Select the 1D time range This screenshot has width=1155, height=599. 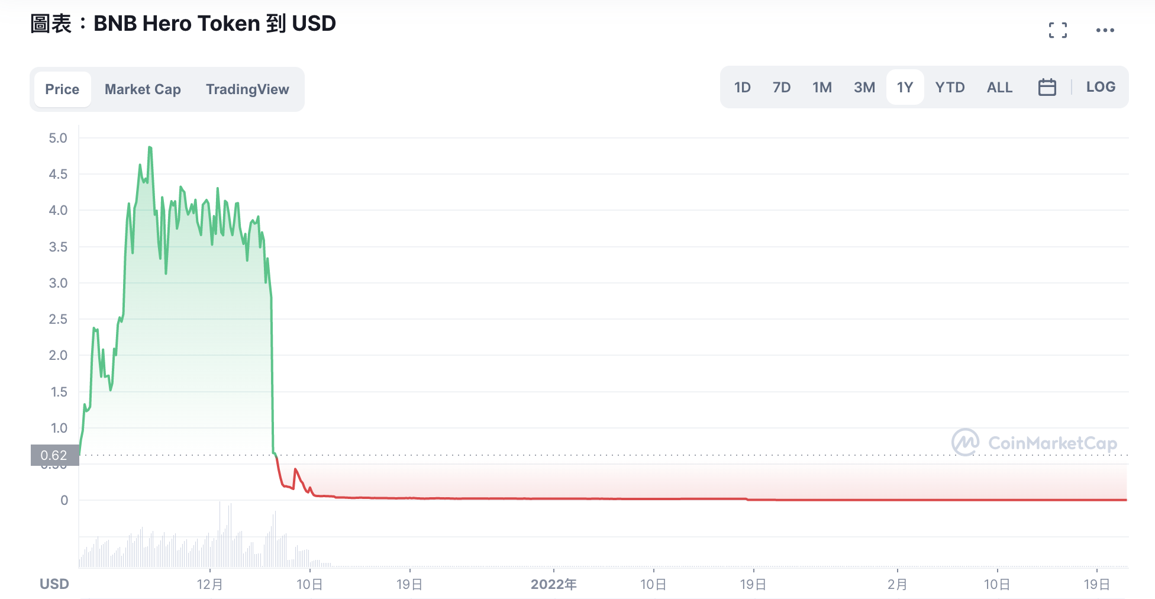pyautogui.click(x=742, y=88)
